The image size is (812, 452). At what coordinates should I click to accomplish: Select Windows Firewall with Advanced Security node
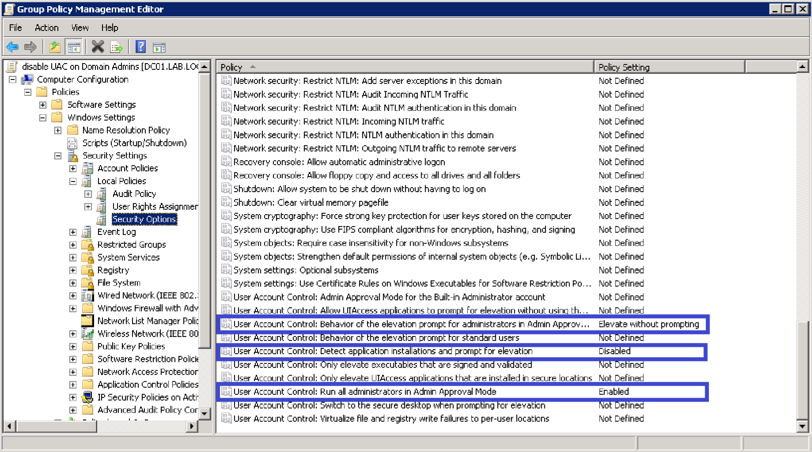click(148, 308)
